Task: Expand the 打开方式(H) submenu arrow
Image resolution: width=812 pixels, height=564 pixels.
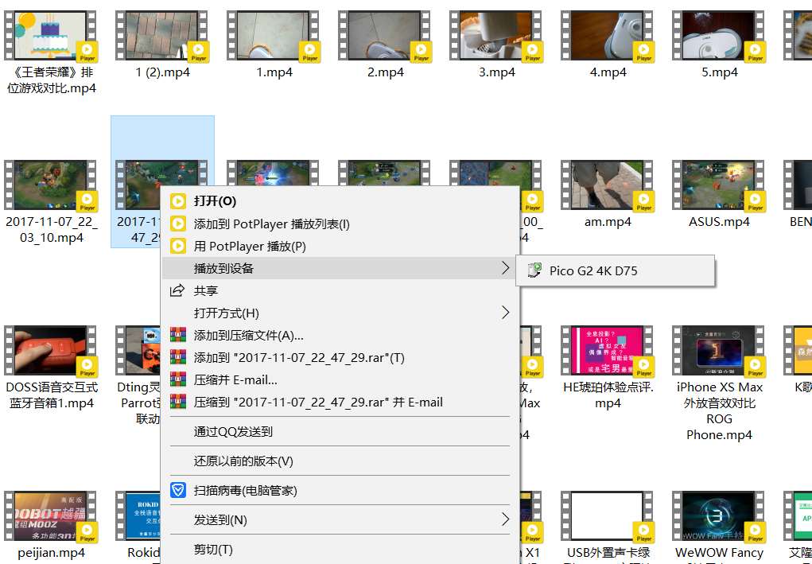Action: pyautogui.click(x=505, y=313)
